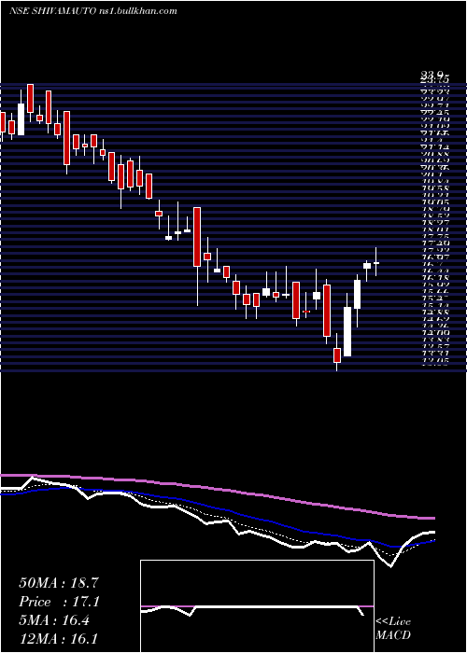Screen dimensions: 467x653
Task: Click the 12MA : 16.1 label
Action: tap(59, 638)
